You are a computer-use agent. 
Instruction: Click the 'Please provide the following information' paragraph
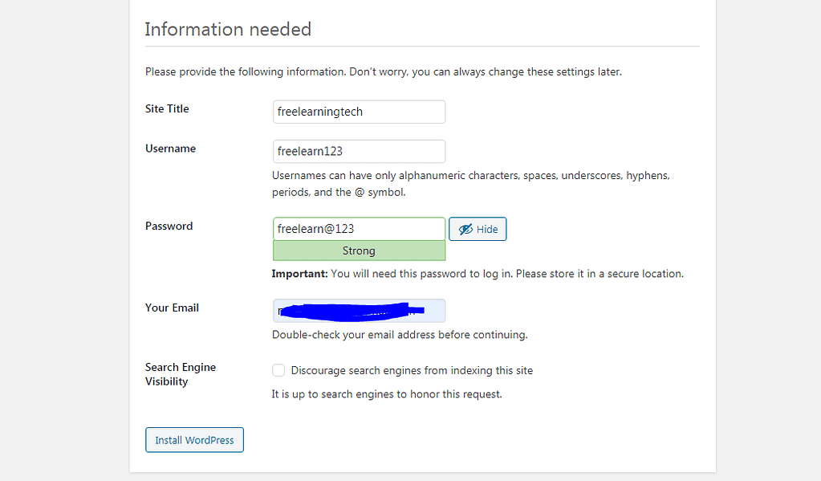coord(384,71)
